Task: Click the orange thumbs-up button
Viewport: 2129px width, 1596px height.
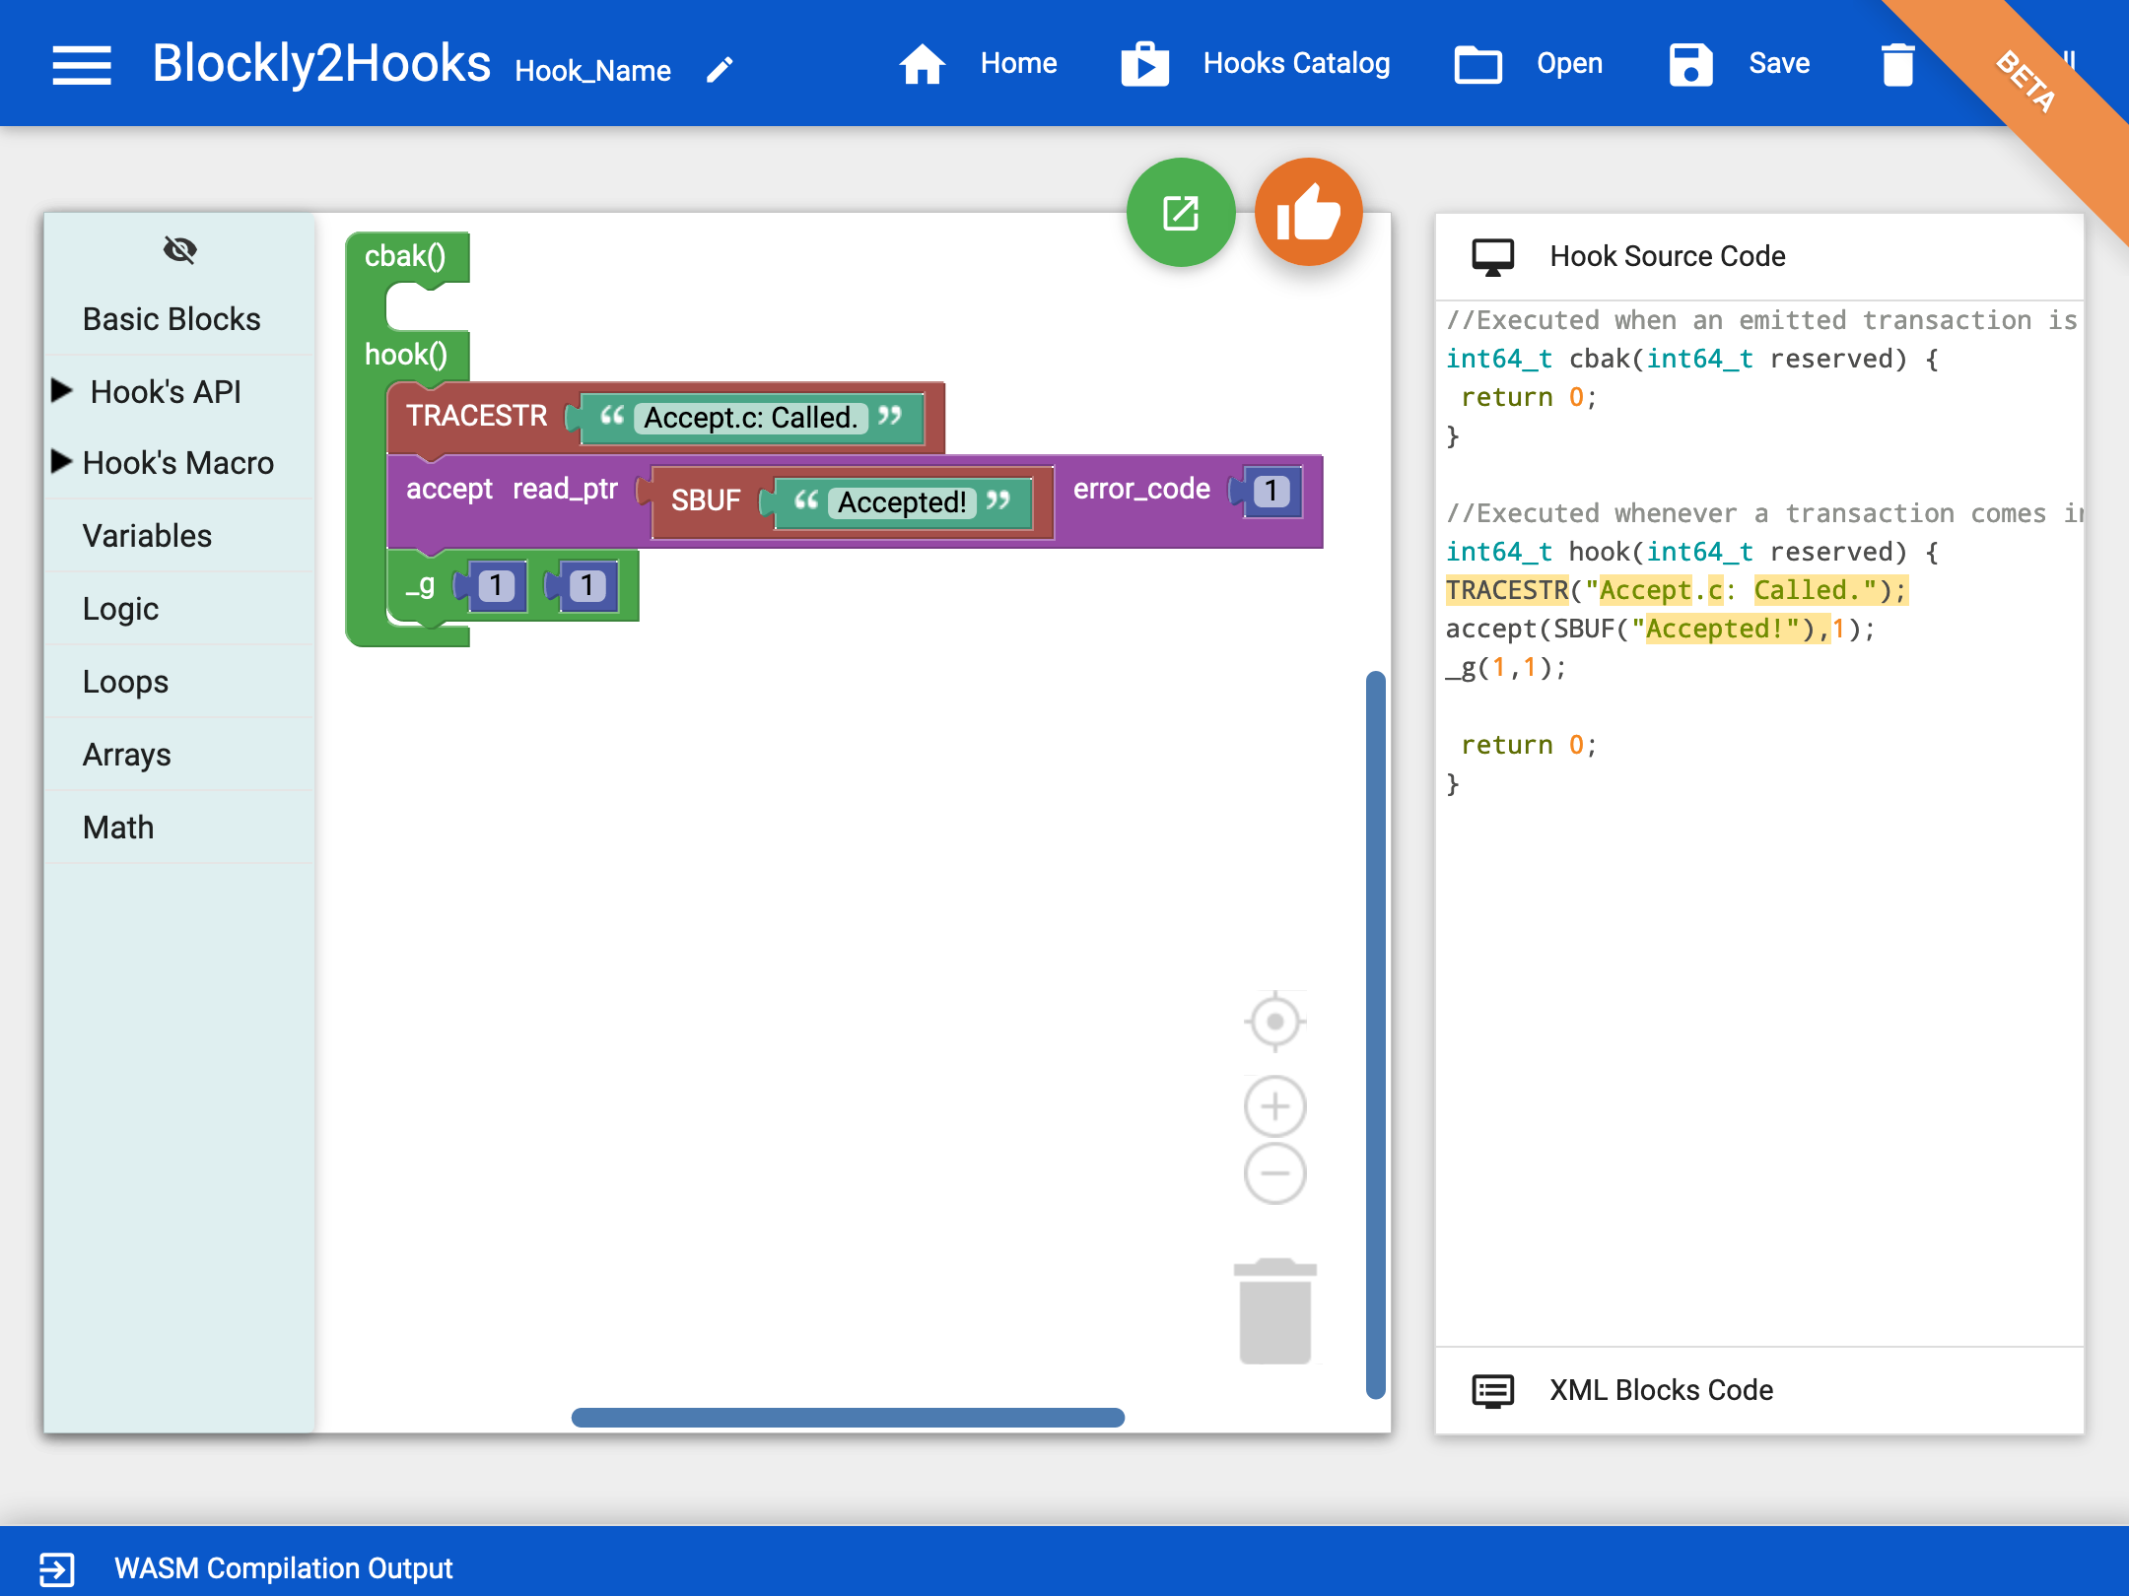Action: (x=1308, y=213)
